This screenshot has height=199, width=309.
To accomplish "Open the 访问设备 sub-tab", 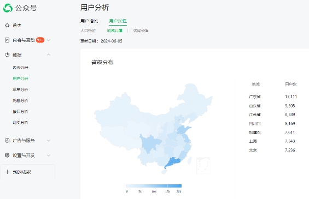I will tap(141, 31).
